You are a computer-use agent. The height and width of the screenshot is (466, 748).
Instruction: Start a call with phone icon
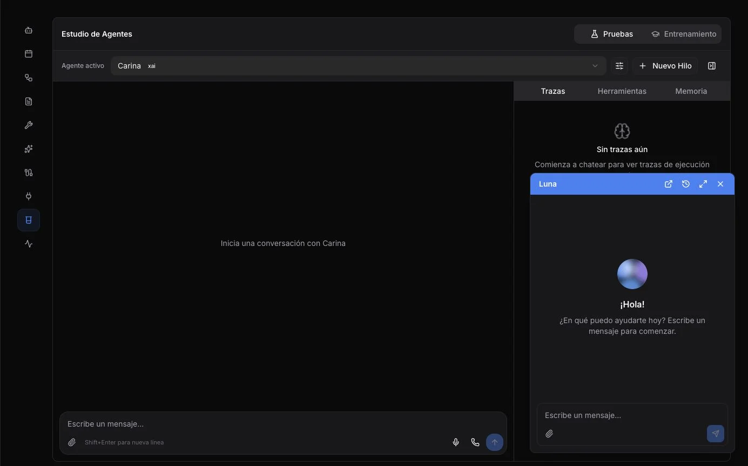[475, 442]
